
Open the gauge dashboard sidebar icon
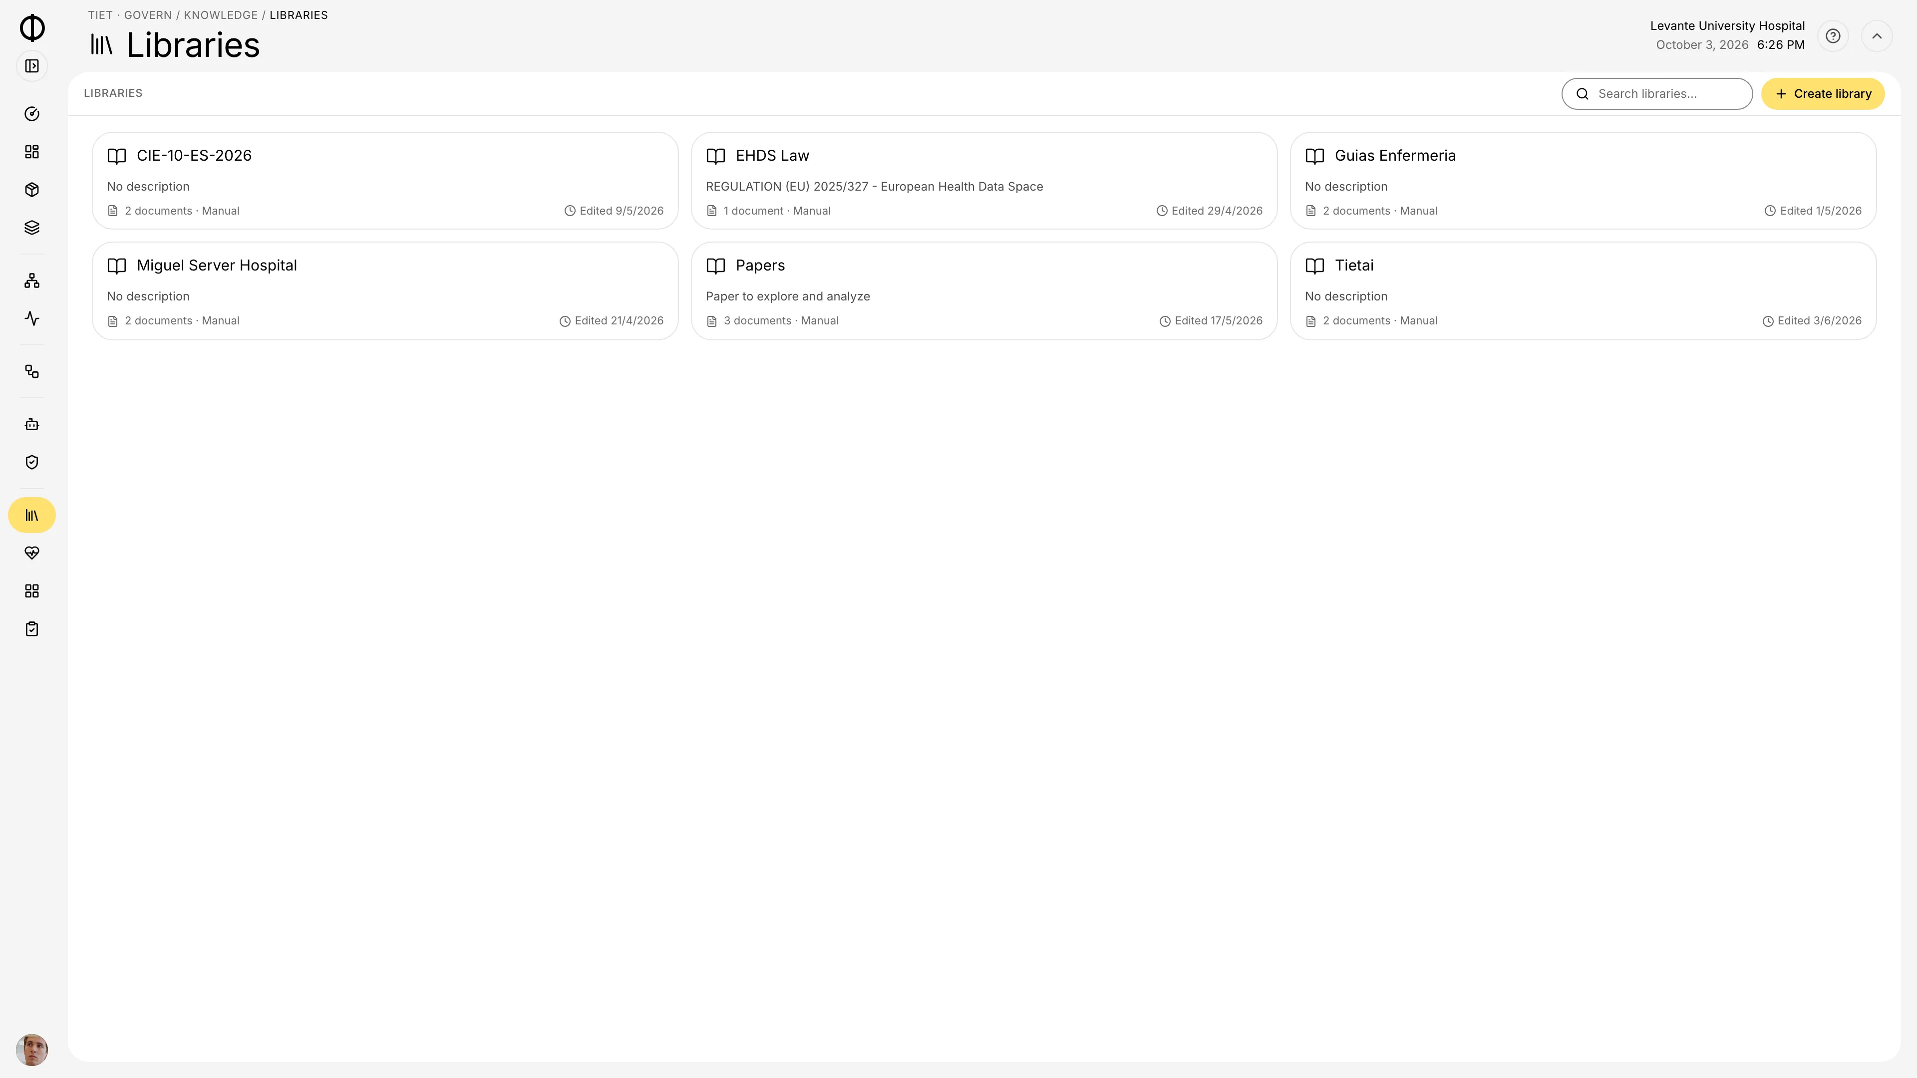coord(32,114)
